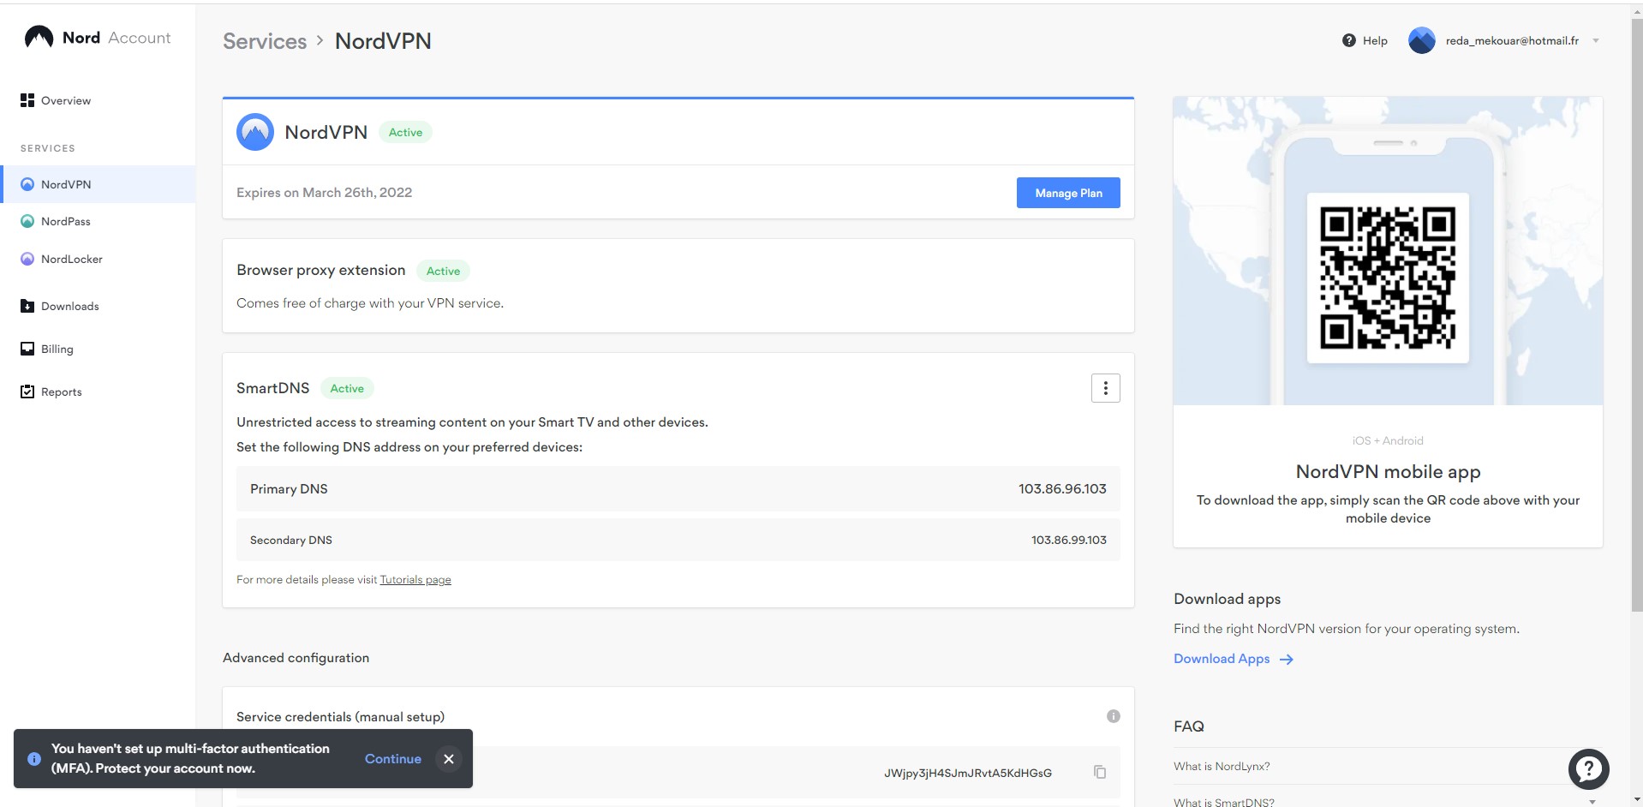The image size is (1643, 807).
Task: Click the Browser proxy extension Active badge
Action: pos(443,271)
